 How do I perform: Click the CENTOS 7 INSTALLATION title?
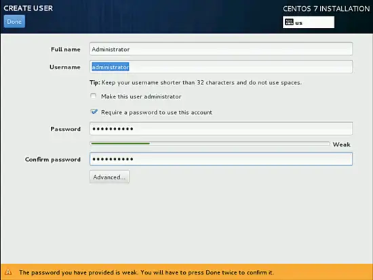click(x=326, y=9)
